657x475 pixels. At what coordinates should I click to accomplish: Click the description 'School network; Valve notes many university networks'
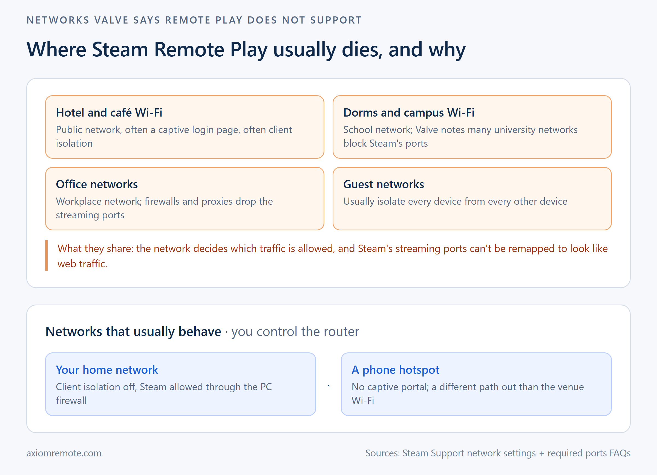point(460,130)
